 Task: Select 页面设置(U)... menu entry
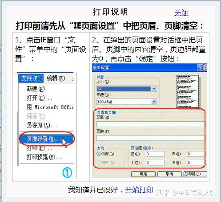(46, 139)
